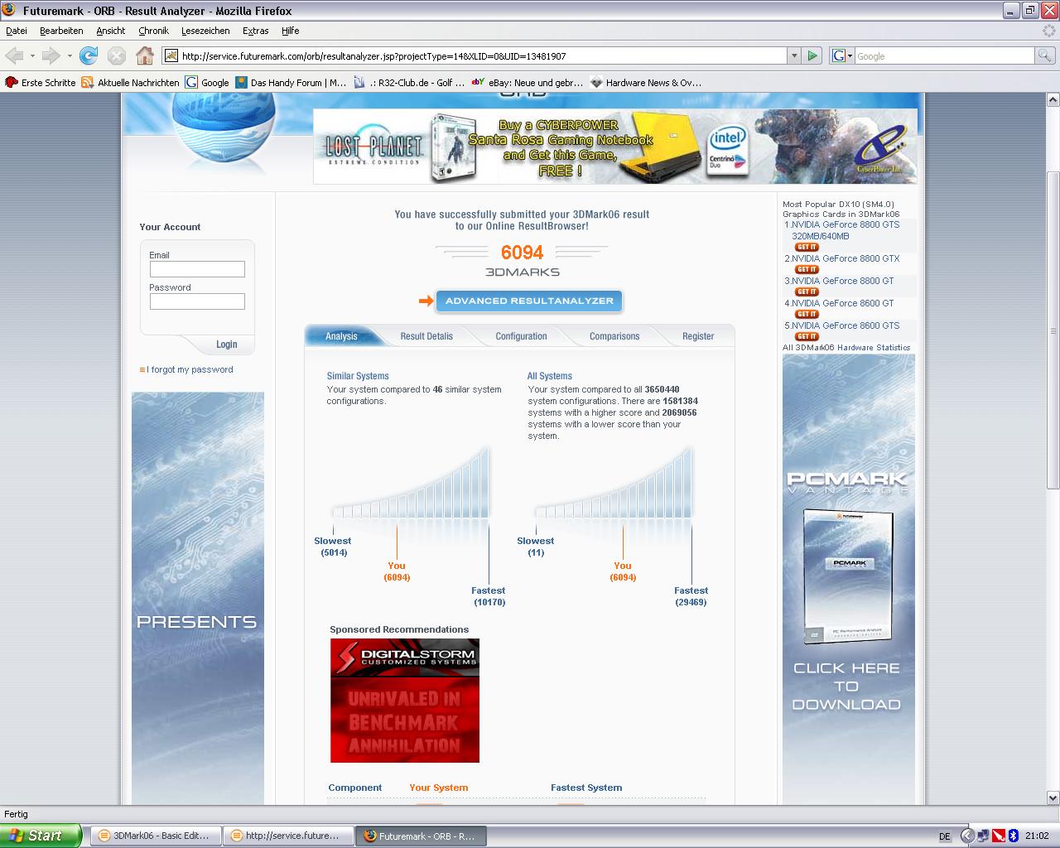This screenshot has width=1060, height=848.
Task: Open Hardware News bookmark
Action: (x=646, y=83)
